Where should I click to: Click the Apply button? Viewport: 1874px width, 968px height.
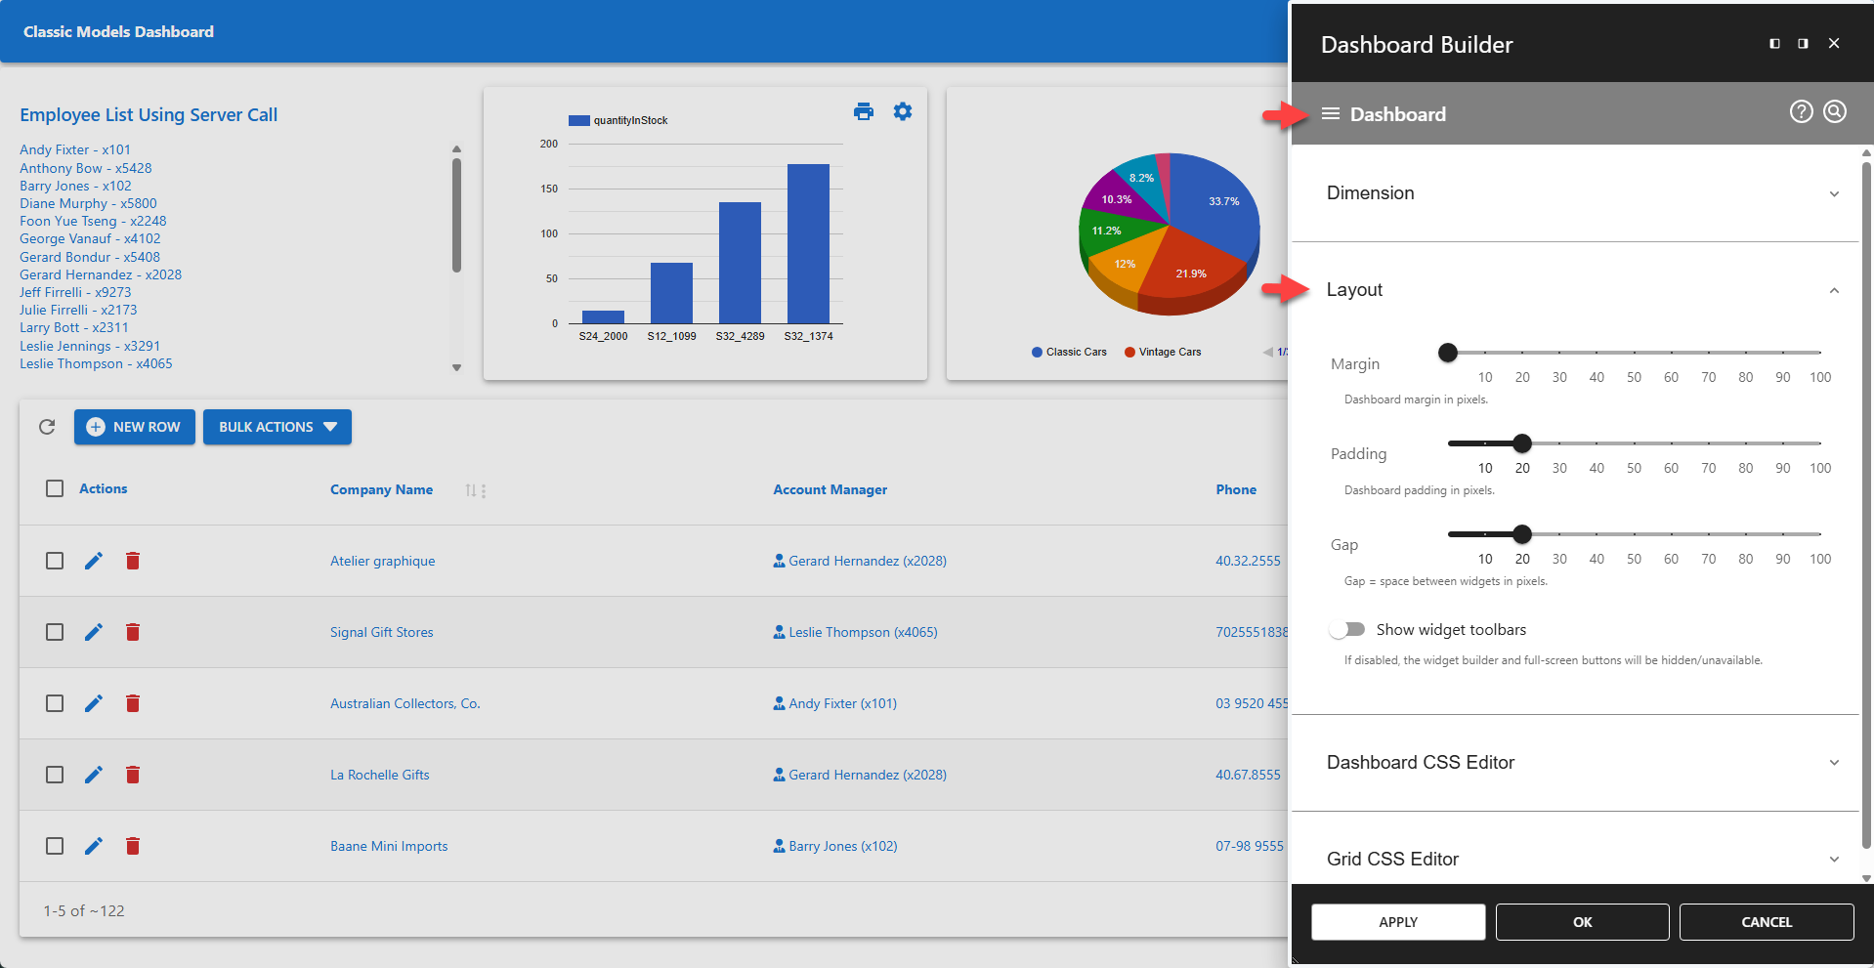pos(1397,921)
